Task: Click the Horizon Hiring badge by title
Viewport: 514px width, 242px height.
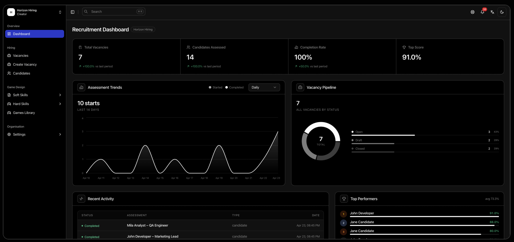Action: 143,29
